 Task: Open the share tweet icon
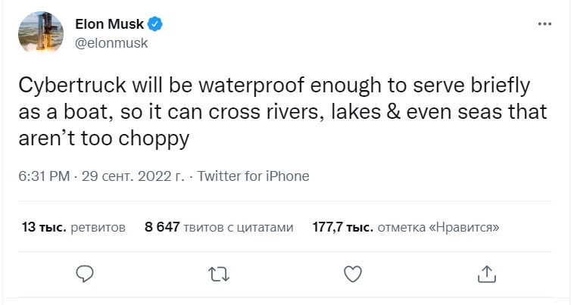coord(486,272)
